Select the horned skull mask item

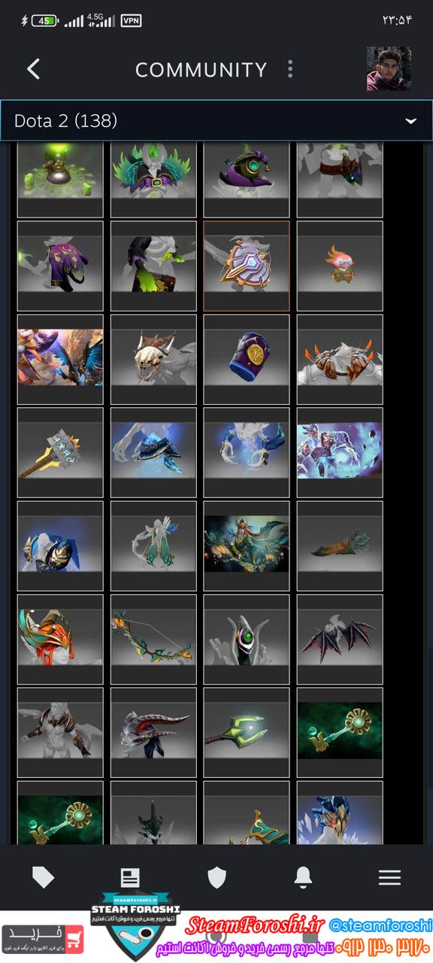click(x=153, y=359)
